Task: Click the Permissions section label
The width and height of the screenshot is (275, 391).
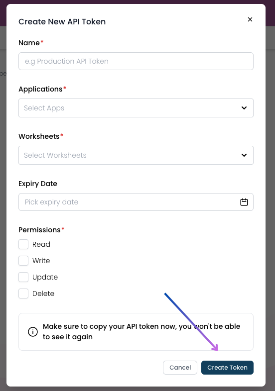Action: tap(39, 230)
